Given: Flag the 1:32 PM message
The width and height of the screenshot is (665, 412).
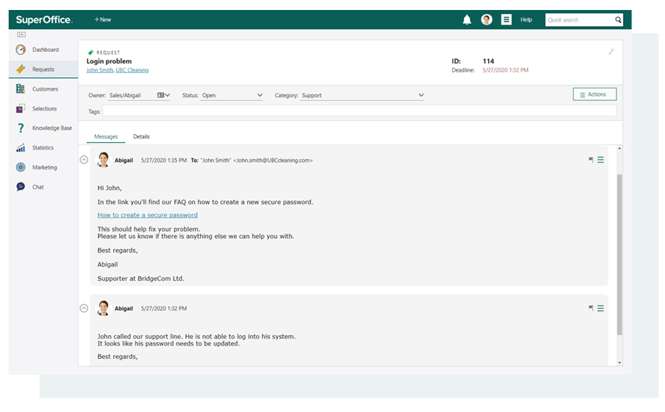Looking at the screenshot, I should coord(591,308).
